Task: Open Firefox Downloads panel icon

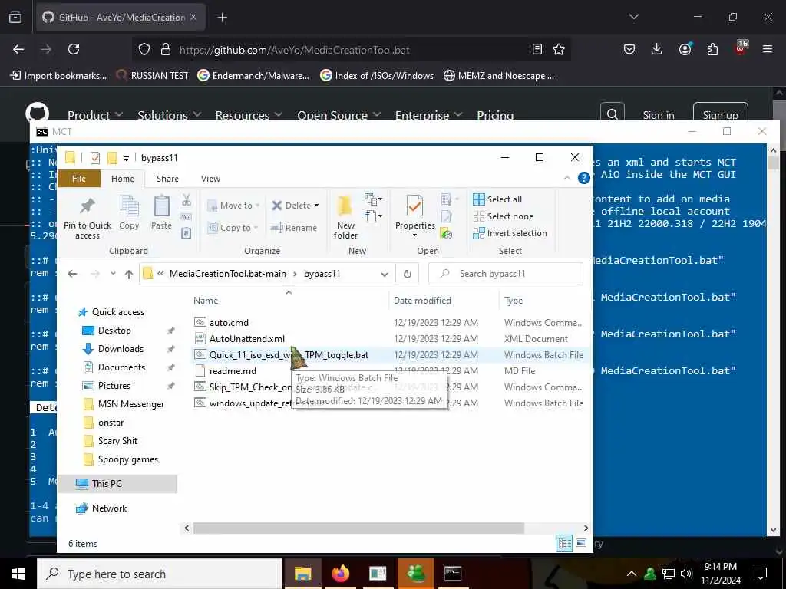Action: [656, 49]
